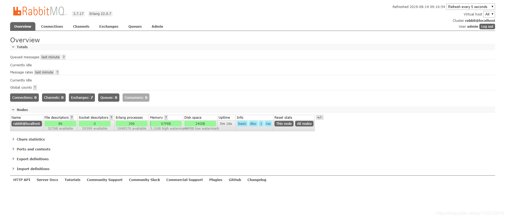This screenshot has height=218, width=506.
Task: Click the info tag labeled 1
Action: pyautogui.click(x=261, y=124)
